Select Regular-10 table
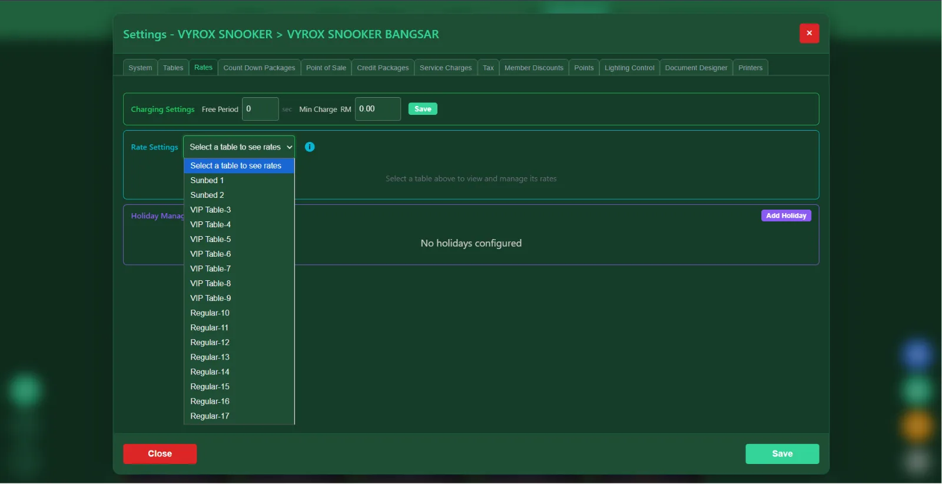Screen dimensions: 942x484 pyautogui.click(x=239, y=313)
